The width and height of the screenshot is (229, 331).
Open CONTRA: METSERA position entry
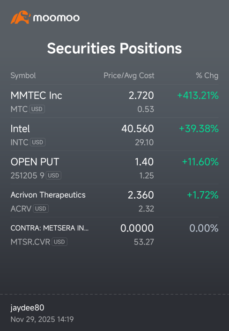(114, 234)
